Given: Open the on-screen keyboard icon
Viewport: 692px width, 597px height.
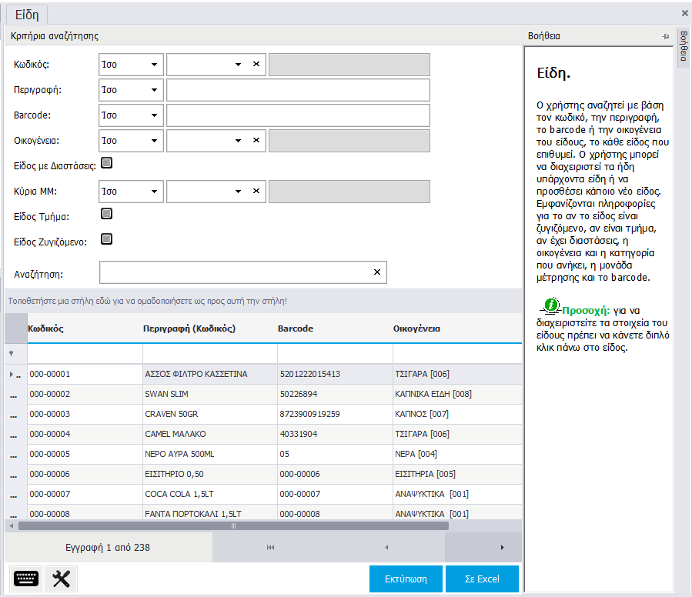Looking at the screenshot, I should [27, 579].
